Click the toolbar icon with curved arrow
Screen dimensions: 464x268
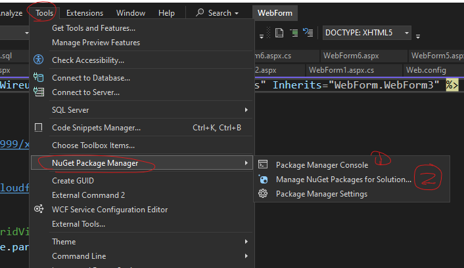[308, 33]
